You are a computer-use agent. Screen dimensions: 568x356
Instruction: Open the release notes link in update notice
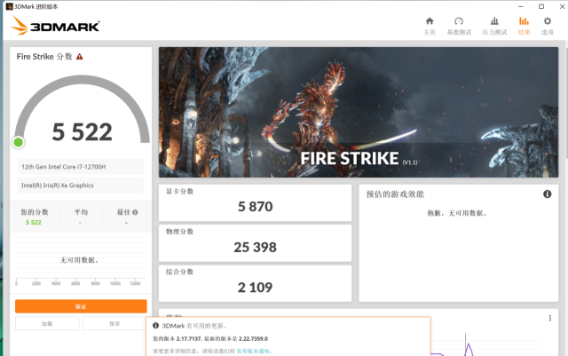(x=255, y=351)
